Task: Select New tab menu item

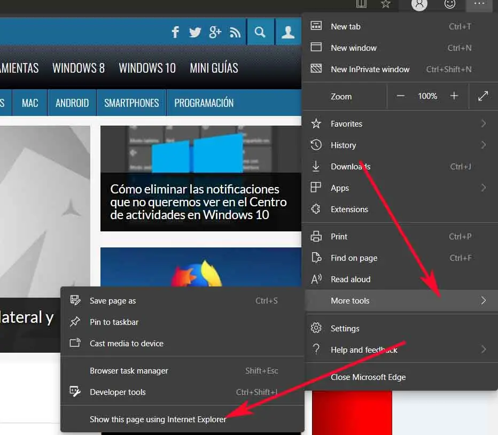Action: coord(400,26)
